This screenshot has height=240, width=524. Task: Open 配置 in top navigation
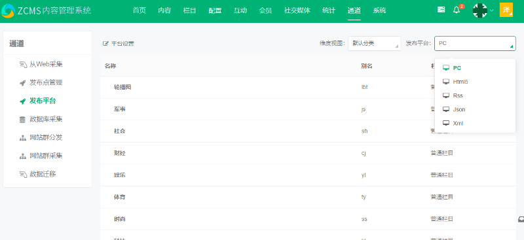(x=215, y=10)
